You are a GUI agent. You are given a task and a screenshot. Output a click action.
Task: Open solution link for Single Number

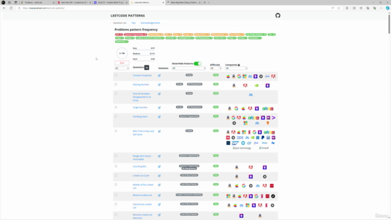[x=159, y=108]
